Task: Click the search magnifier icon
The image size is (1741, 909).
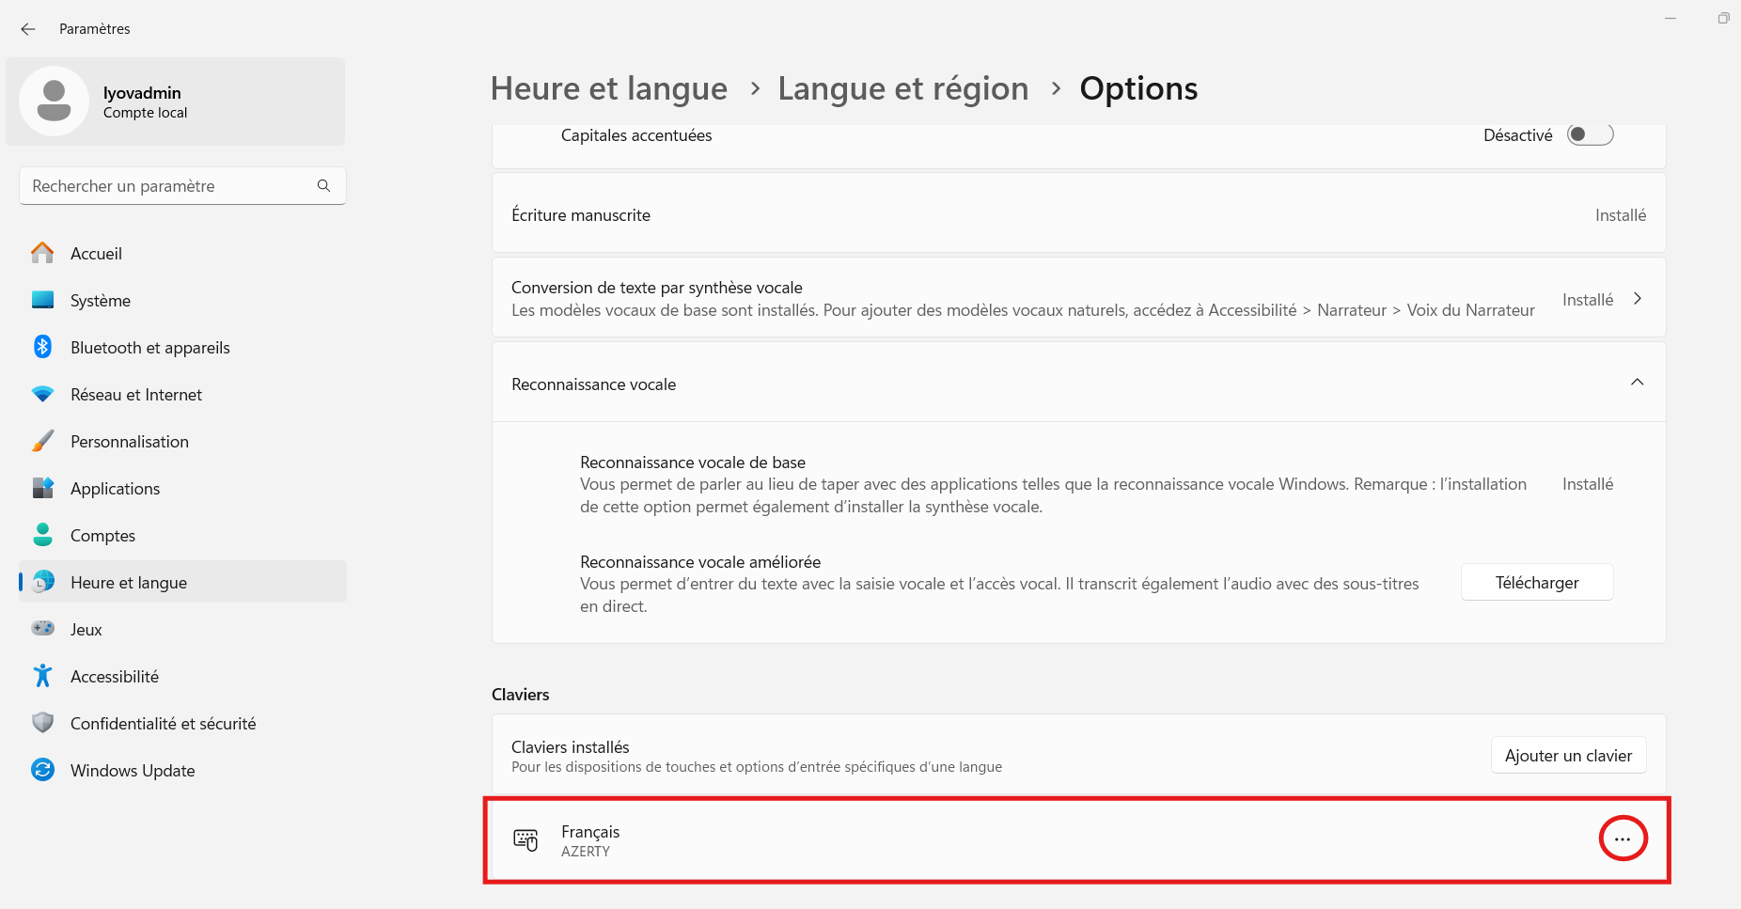Action: click(323, 185)
